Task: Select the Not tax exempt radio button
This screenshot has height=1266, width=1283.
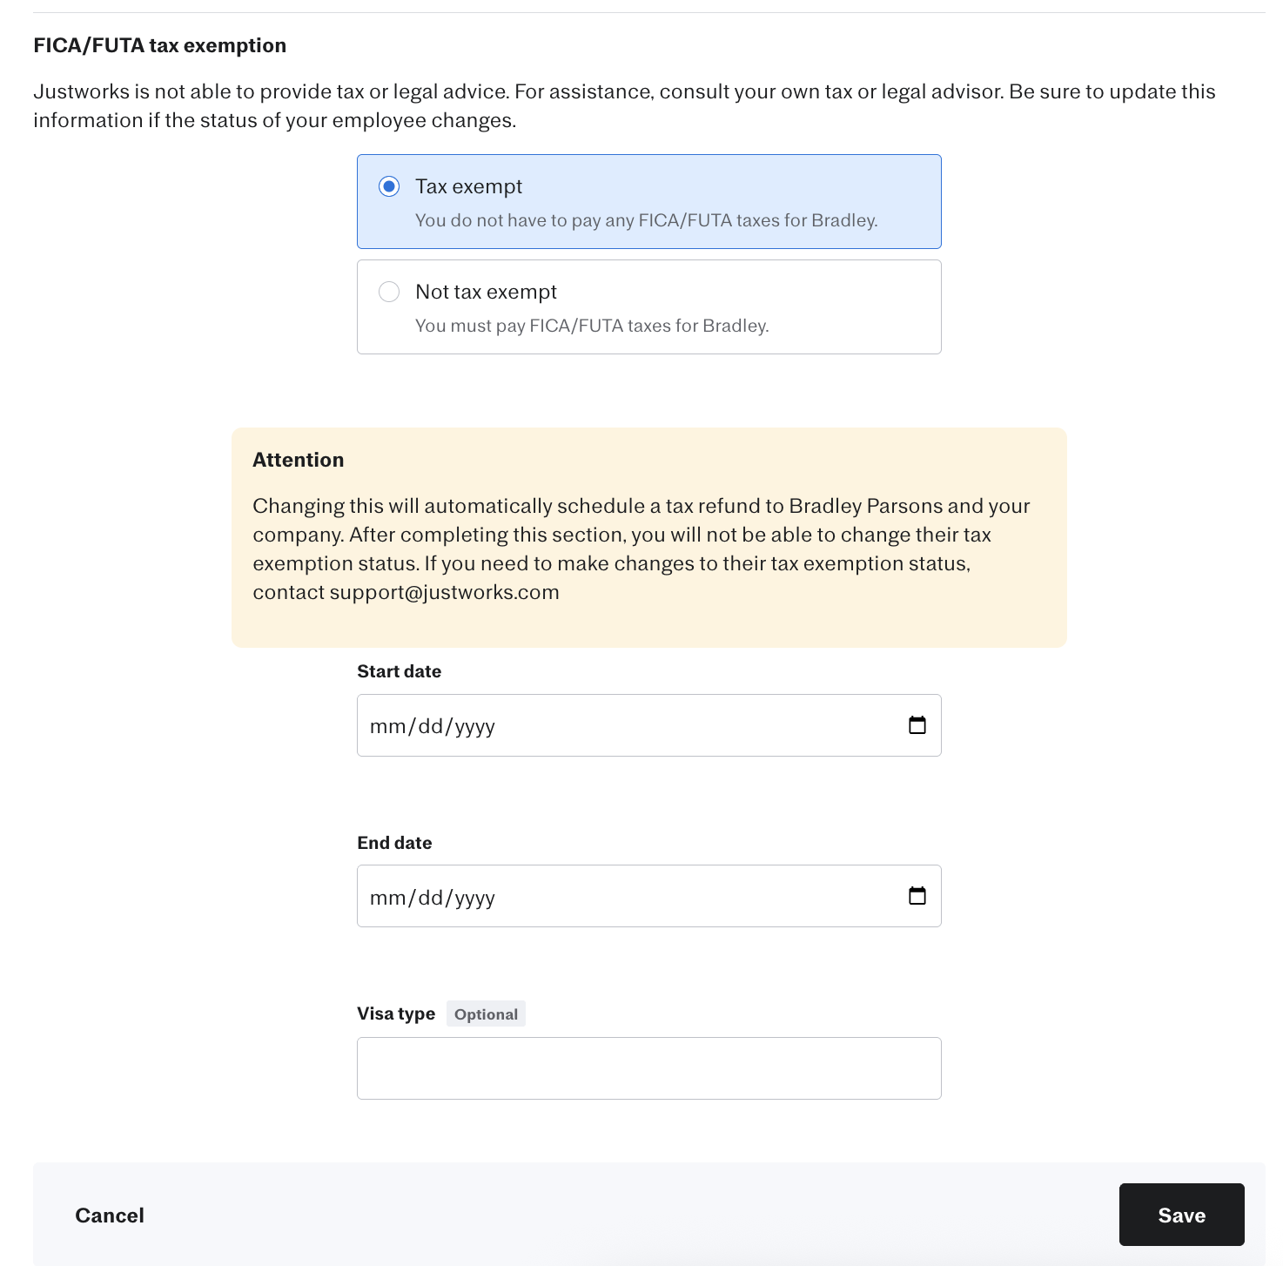Action: click(x=389, y=292)
